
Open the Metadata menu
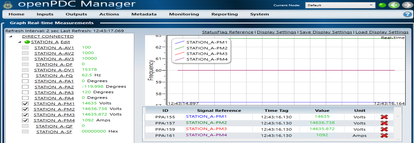(144, 14)
